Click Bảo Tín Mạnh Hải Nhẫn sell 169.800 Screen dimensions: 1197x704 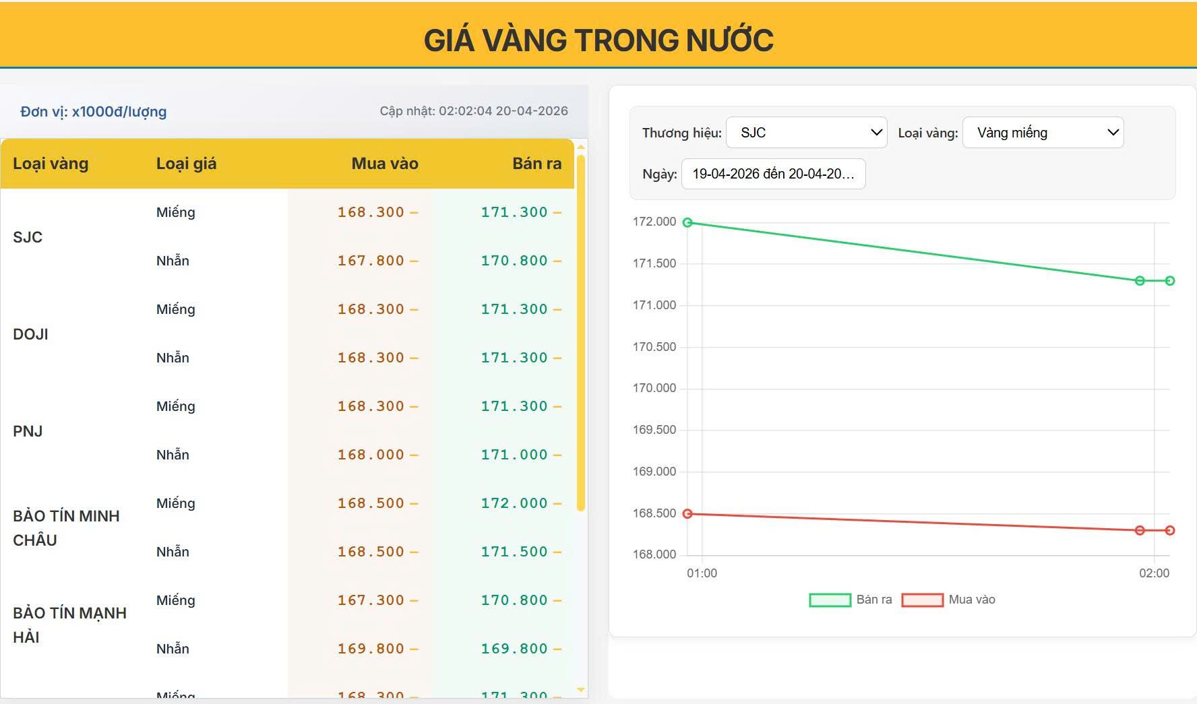(x=514, y=649)
